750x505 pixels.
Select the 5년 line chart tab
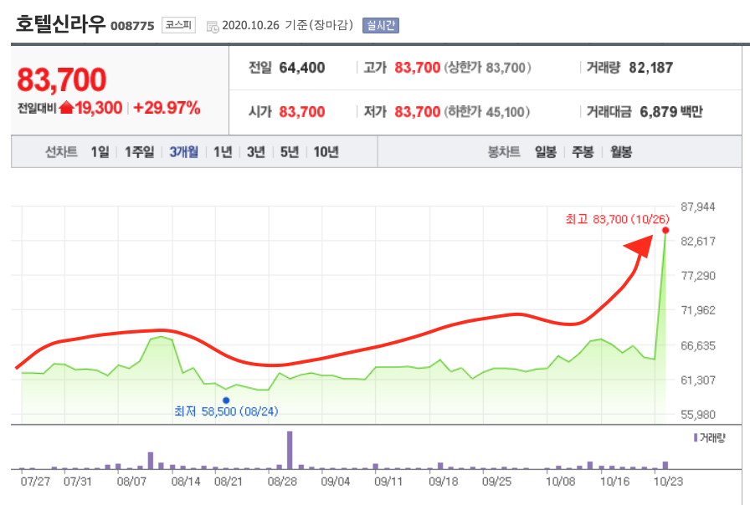pyautogui.click(x=290, y=152)
